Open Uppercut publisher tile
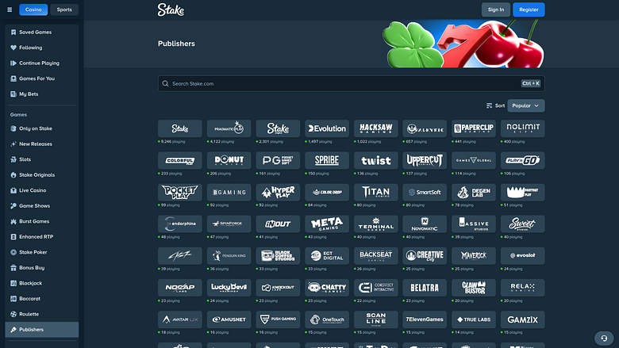Viewport: 619px width, 348px height. click(x=425, y=160)
